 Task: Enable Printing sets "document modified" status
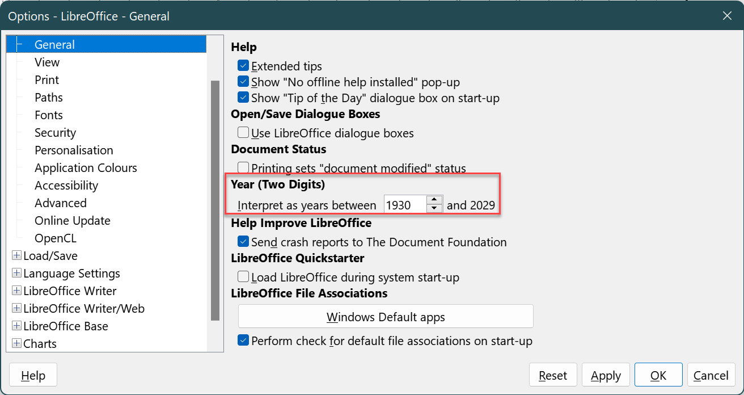[243, 168]
